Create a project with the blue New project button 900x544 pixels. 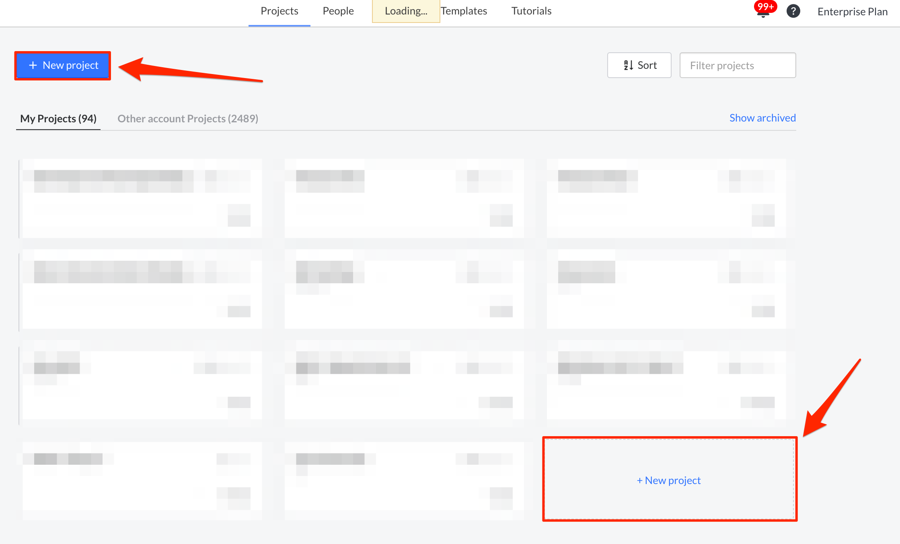click(x=62, y=65)
